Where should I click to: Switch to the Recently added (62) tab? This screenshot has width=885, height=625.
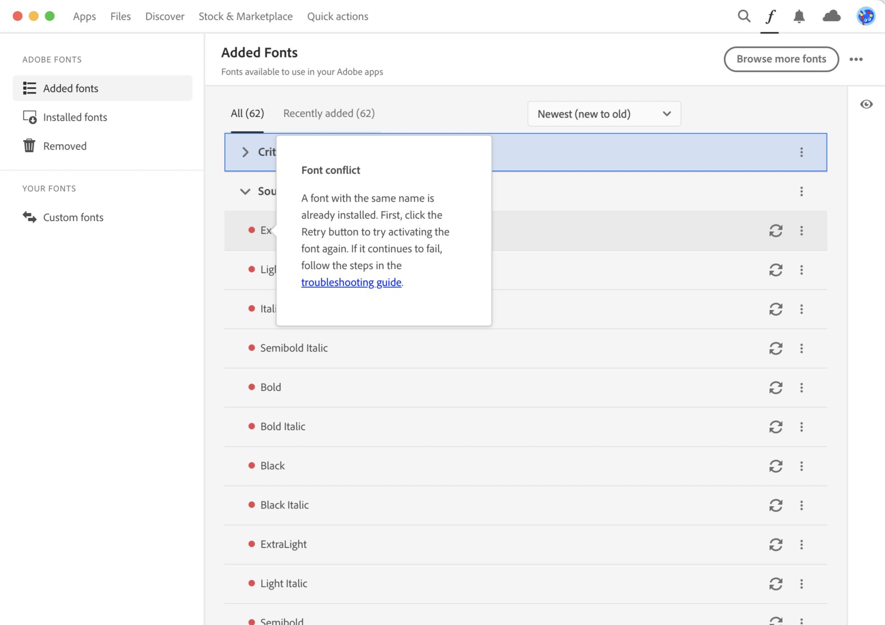[329, 113]
